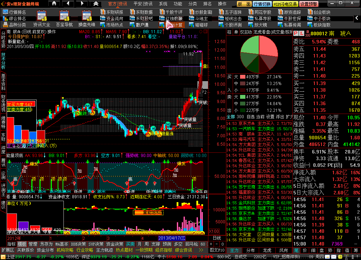Switch chart period to 月
The image size is (361, 260).
coord(140,244)
